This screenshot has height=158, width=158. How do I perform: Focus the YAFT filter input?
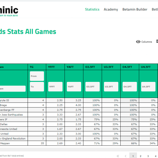(x=74, y=87)
